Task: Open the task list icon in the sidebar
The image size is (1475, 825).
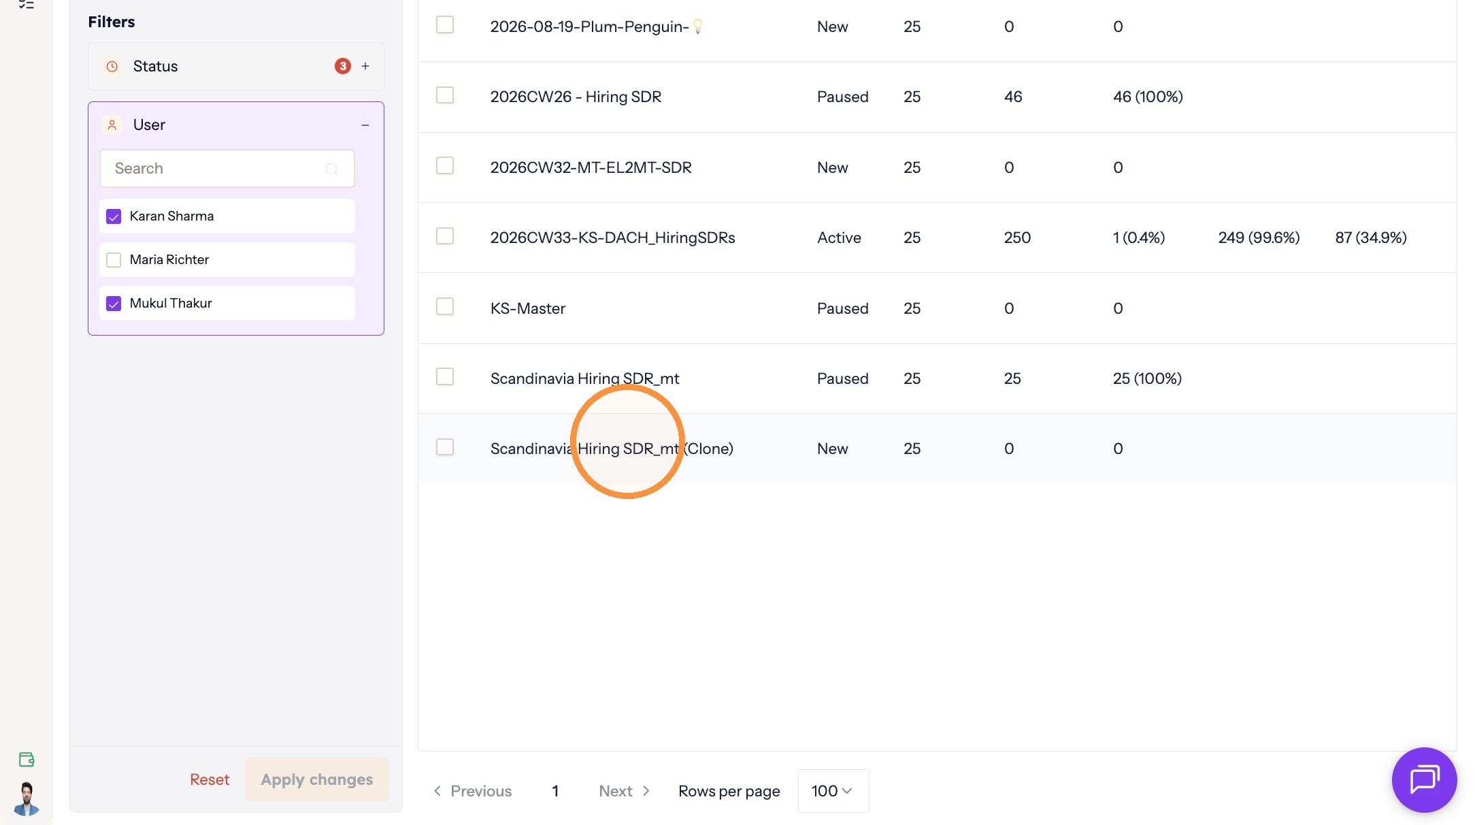Action: pyautogui.click(x=27, y=5)
